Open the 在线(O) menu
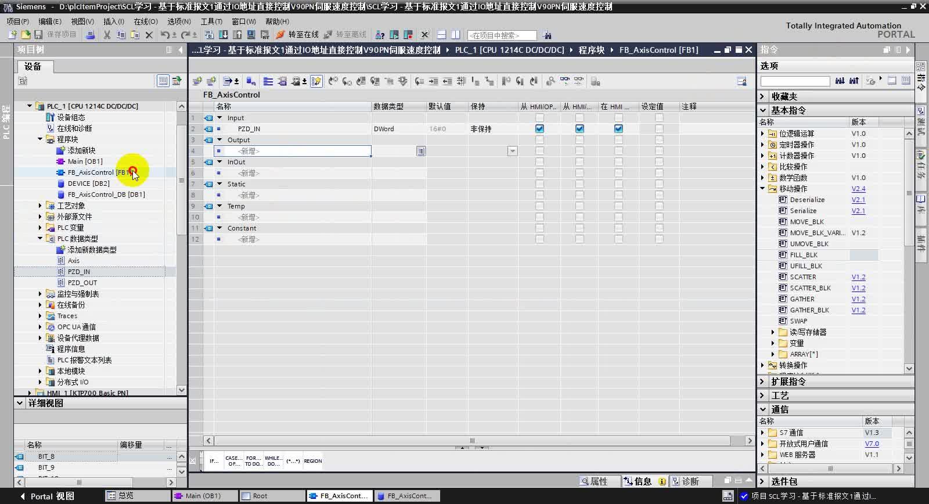The height and width of the screenshot is (504, 929). tap(146, 21)
